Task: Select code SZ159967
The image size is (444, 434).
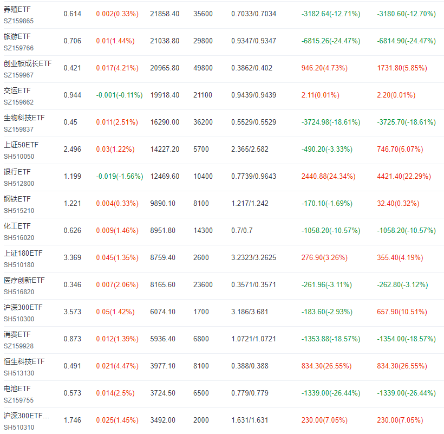Action: pyautogui.click(x=18, y=75)
